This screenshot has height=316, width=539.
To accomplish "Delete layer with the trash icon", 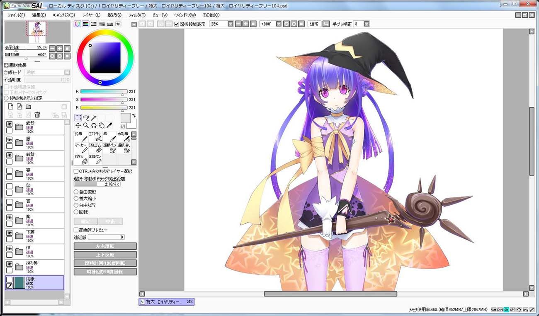I will click(x=37, y=115).
